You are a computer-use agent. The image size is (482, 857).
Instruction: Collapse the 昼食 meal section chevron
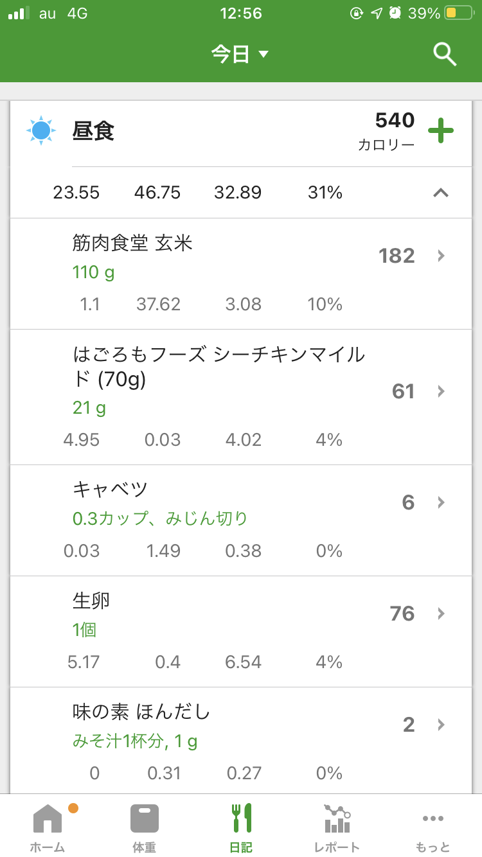point(441,192)
